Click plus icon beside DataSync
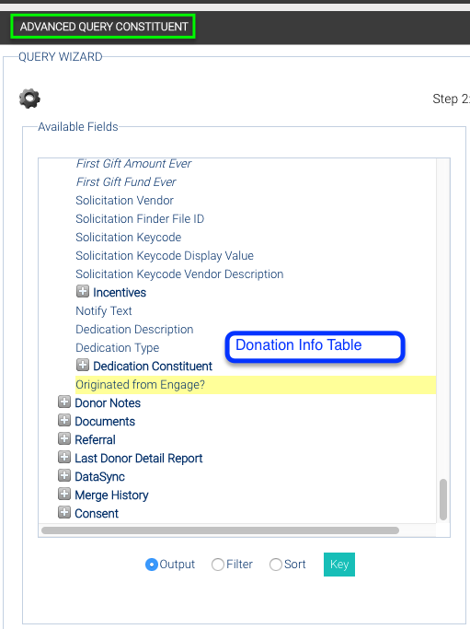The height and width of the screenshot is (629, 470). point(64,476)
